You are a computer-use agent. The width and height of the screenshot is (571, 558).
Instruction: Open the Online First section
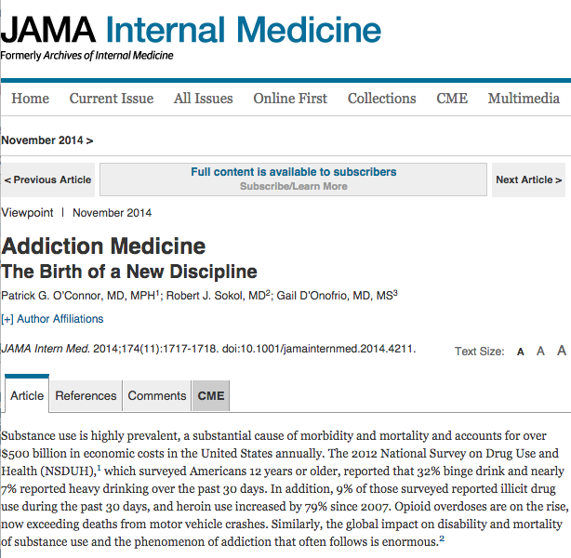tap(290, 99)
